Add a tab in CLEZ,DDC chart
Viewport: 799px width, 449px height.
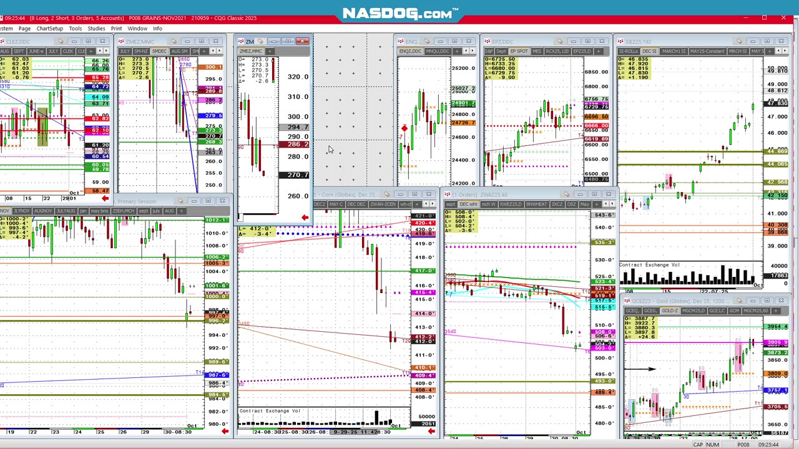[x=91, y=51]
